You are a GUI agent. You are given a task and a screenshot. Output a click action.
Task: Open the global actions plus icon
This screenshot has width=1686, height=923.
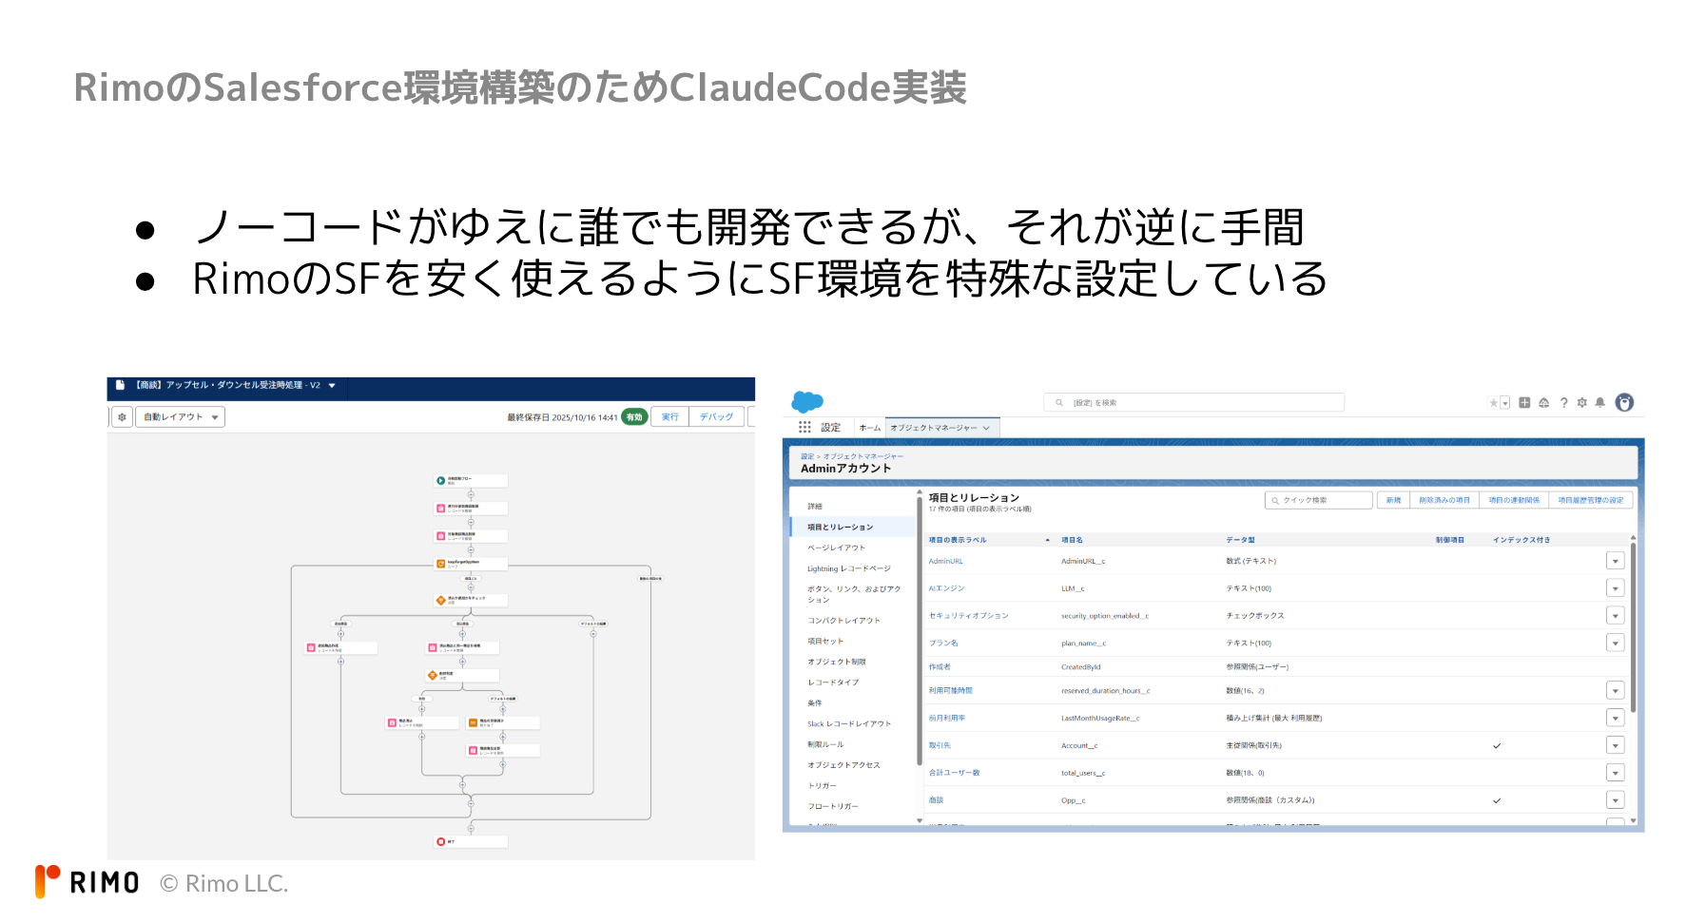coord(1524,403)
